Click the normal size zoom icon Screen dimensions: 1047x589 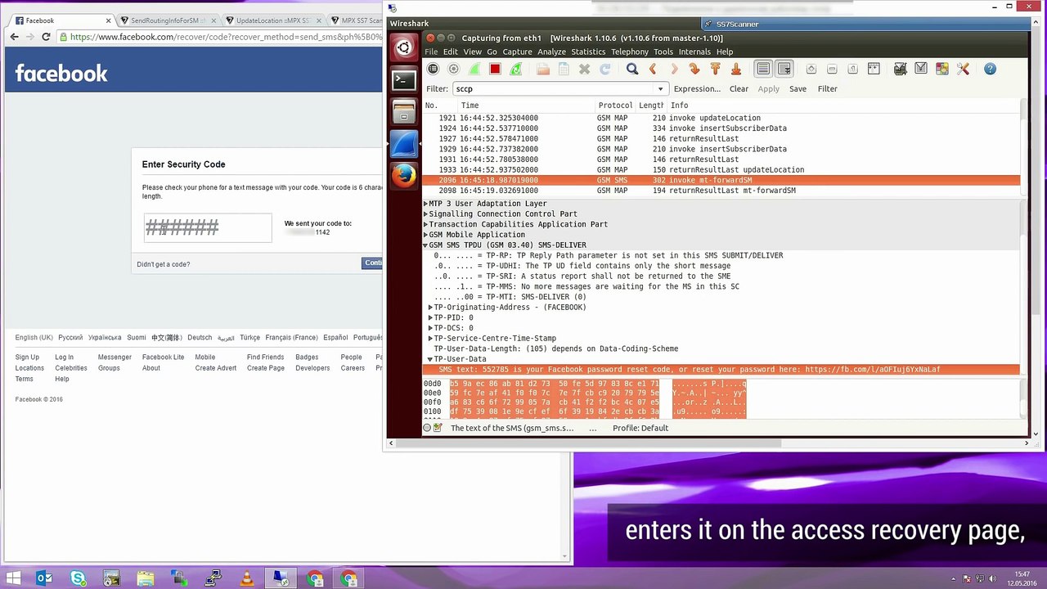click(x=852, y=70)
